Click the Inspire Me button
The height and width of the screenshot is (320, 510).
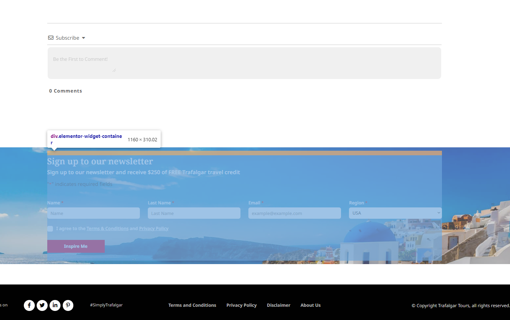click(76, 246)
